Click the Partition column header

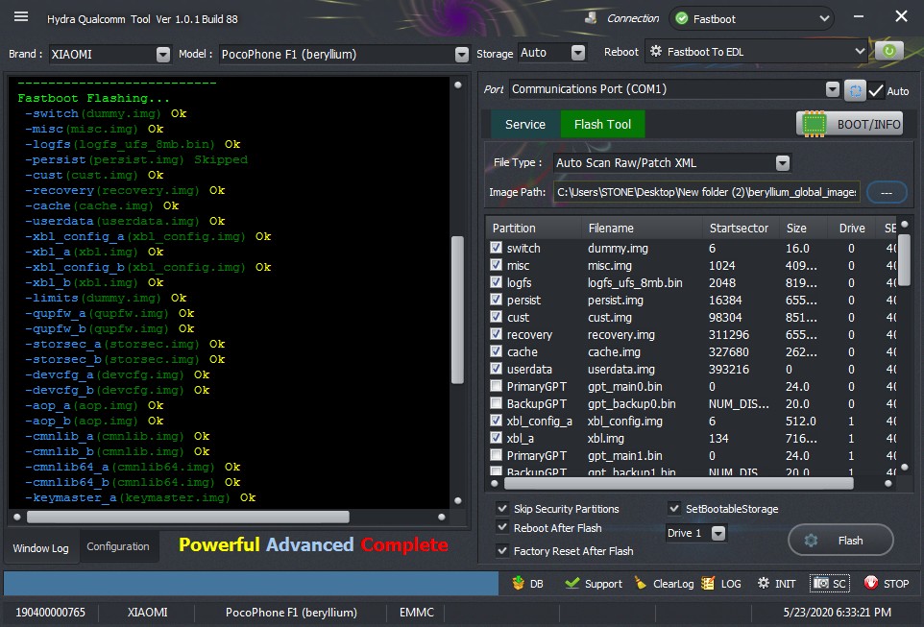pyautogui.click(x=534, y=229)
